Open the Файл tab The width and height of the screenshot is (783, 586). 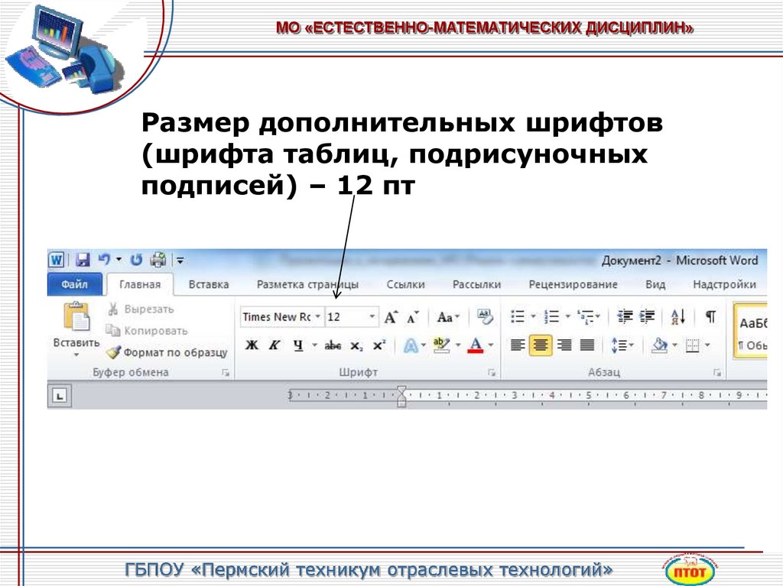74,284
